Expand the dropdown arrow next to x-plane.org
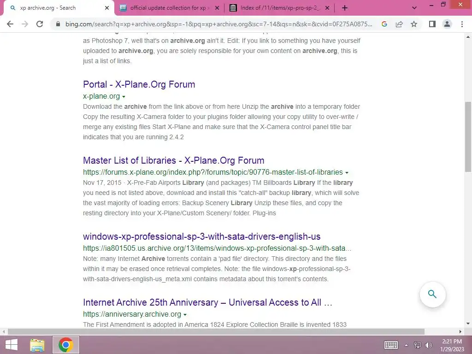Viewport: 472px width, 354px height. pyautogui.click(x=124, y=97)
